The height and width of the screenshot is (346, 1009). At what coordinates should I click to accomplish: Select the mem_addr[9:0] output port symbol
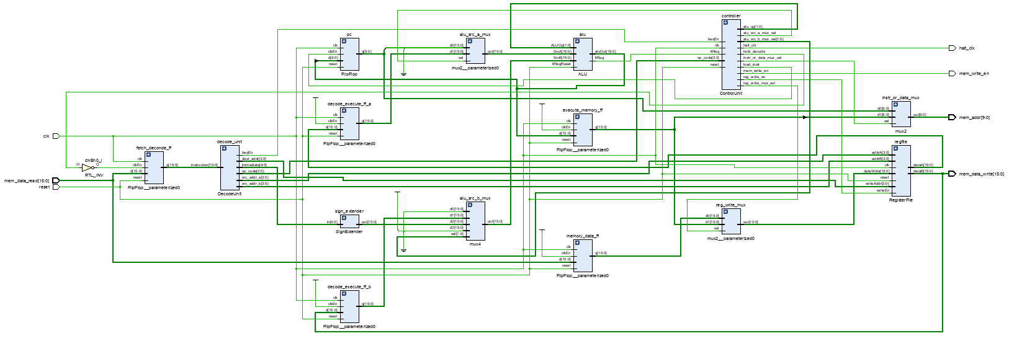[x=953, y=117]
